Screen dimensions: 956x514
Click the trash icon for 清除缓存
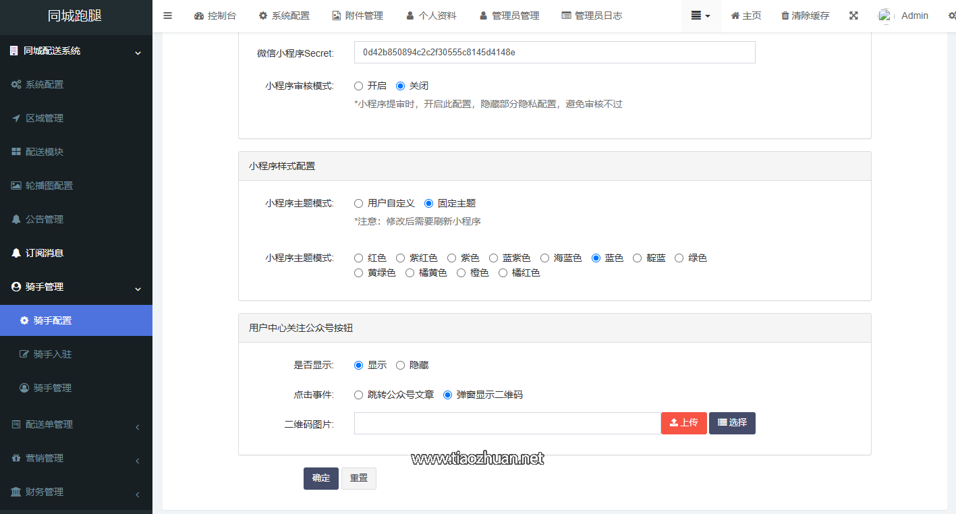pos(785,16)
